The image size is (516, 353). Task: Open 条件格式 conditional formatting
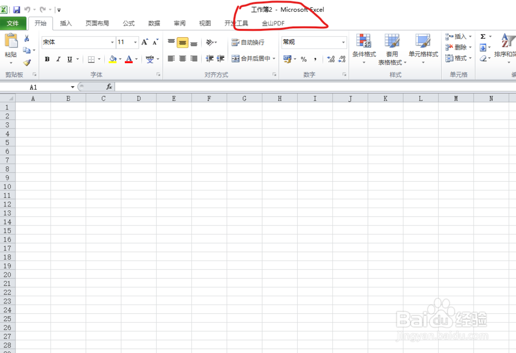(364, 49)
